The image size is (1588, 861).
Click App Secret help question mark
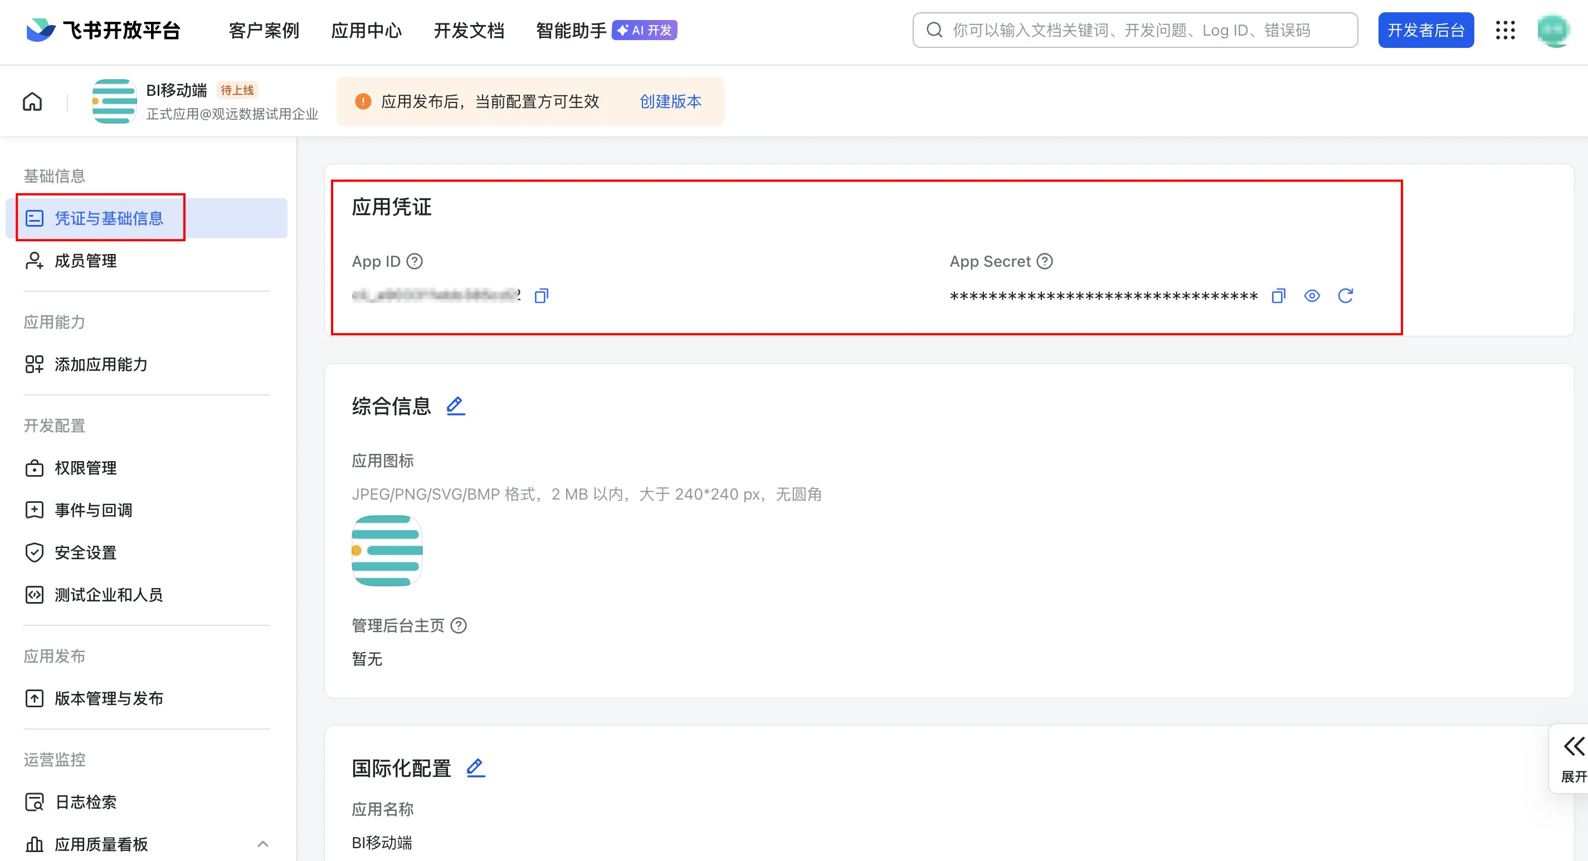coord(1045,261)
